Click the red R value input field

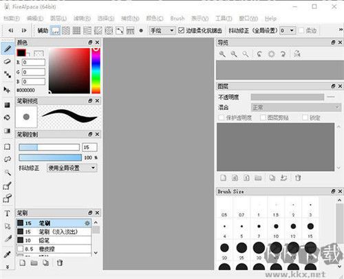pyautogui.click(x=34, y=63)
